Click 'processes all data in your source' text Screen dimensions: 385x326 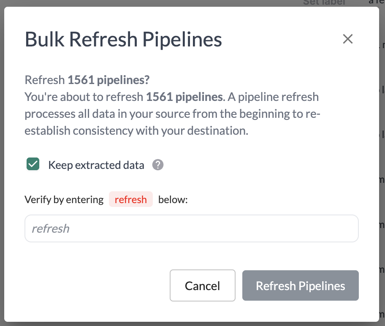pyautogui.click(x=106, y=114)
